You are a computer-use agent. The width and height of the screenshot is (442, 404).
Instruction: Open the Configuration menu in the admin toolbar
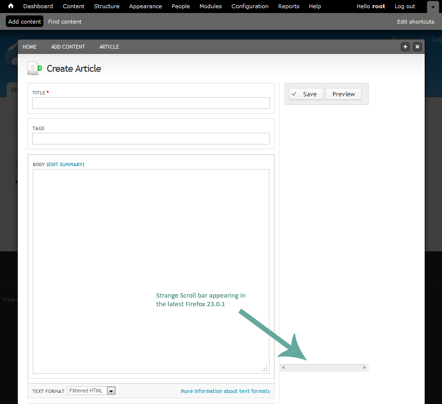[x=250, y=6]
